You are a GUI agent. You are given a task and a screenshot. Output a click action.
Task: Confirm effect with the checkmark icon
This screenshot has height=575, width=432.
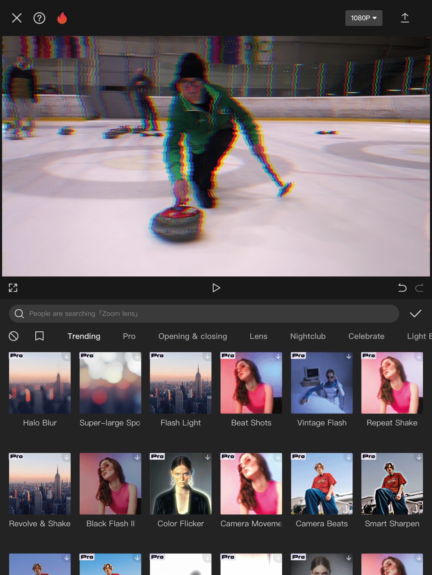click(x=416, y=314)
